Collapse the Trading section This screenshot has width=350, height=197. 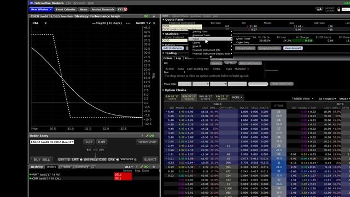pyautogui.click(x=163, y=53)
